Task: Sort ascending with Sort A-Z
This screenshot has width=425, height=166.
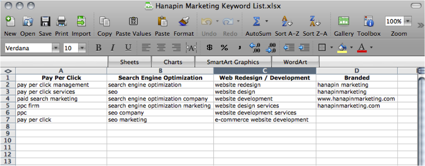Action: (287, 21)
